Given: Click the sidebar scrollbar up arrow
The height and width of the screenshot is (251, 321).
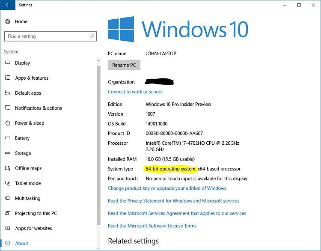Looking at the screenshot, I should coord(98,61).
